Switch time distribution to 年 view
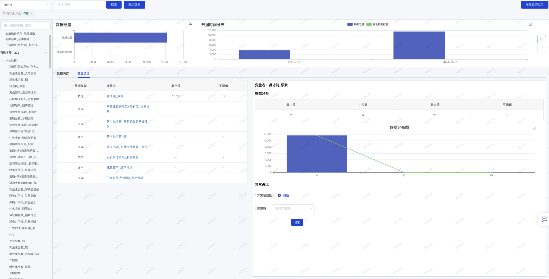 click(542, 39)
